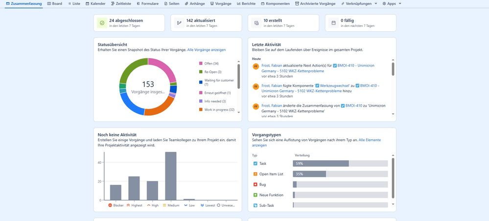This screenshot has width=489, height=221.
Task: Click the green checkmark abgeschlossen icon
Action: point(102,23)
